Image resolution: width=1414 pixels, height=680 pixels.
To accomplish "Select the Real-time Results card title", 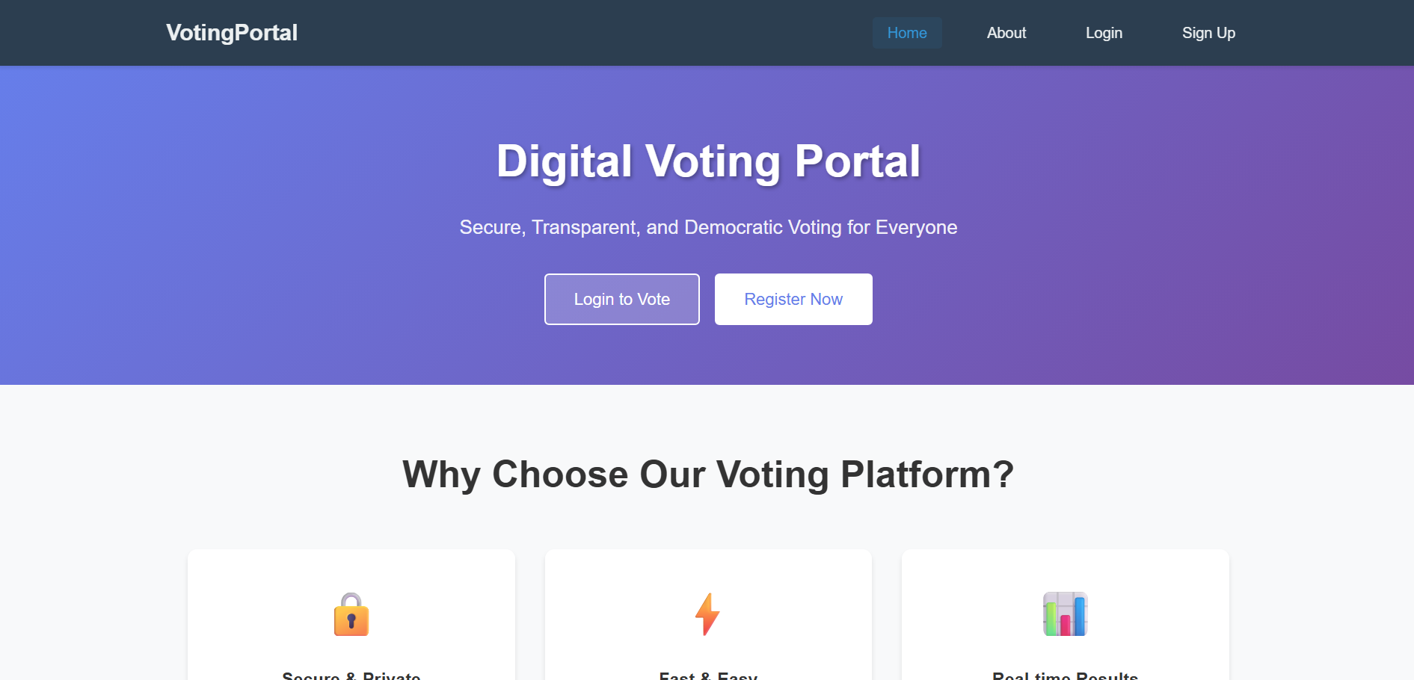I will click(x=1065, y=675).
